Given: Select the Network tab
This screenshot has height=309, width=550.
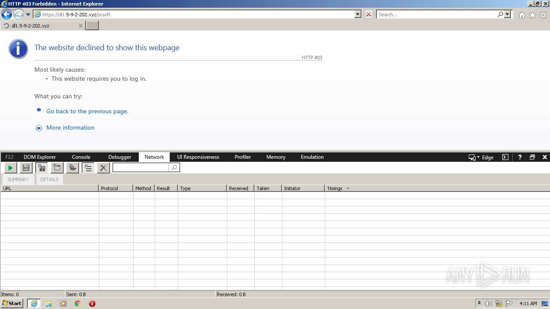Looking at the screenshot, I should 154,157.
